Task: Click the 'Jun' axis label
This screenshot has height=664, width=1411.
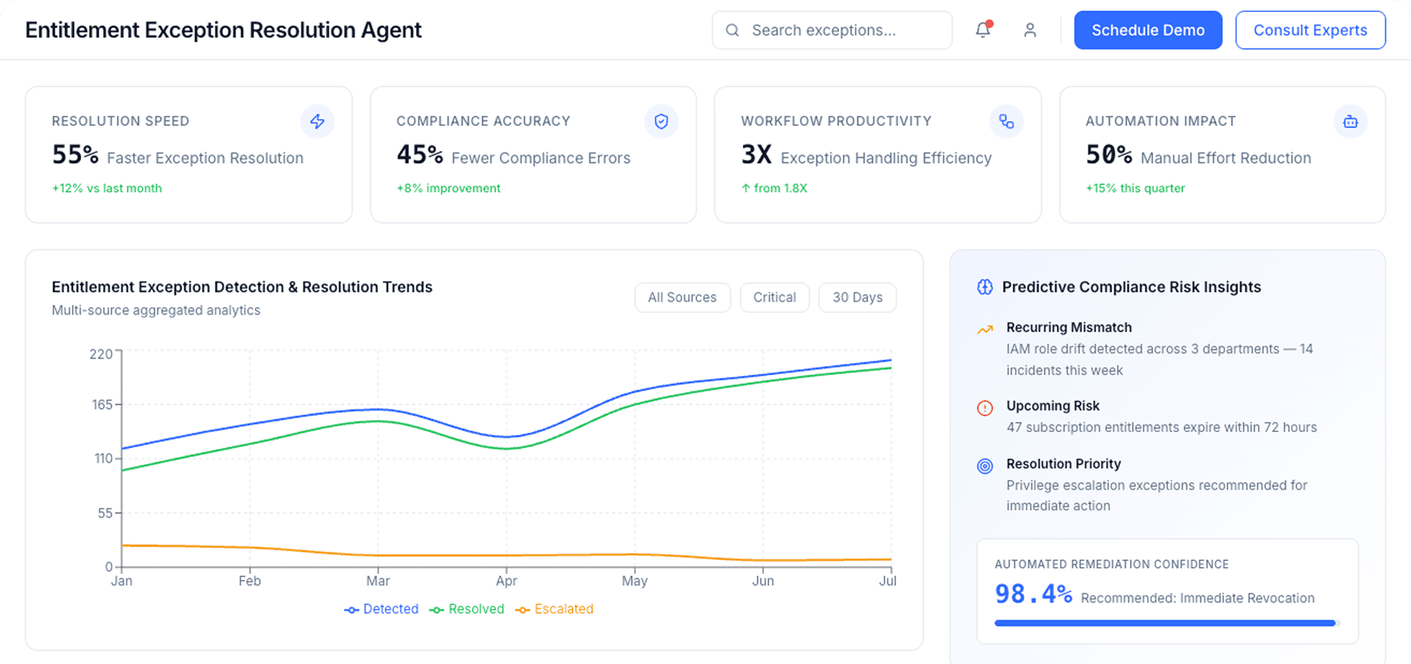Action: tap(763, 581)
